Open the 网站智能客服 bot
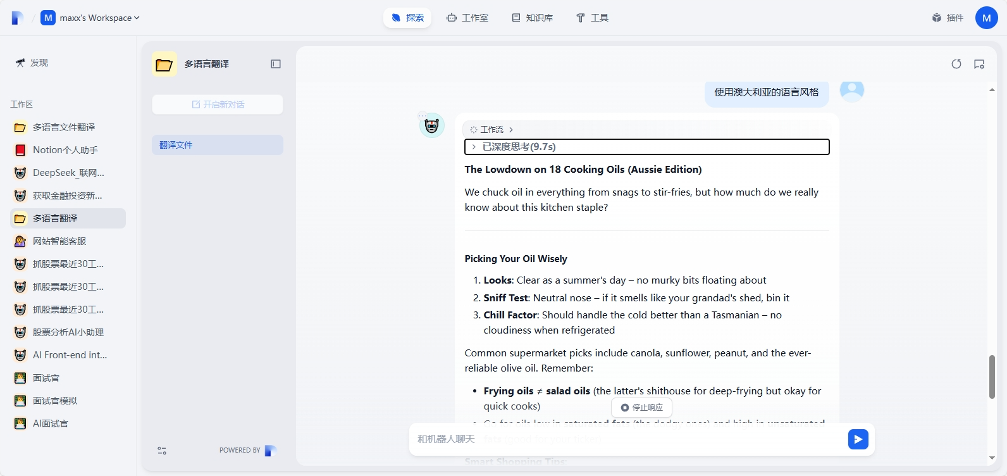This screenshot has width=1007, height=476. point(68,241)
